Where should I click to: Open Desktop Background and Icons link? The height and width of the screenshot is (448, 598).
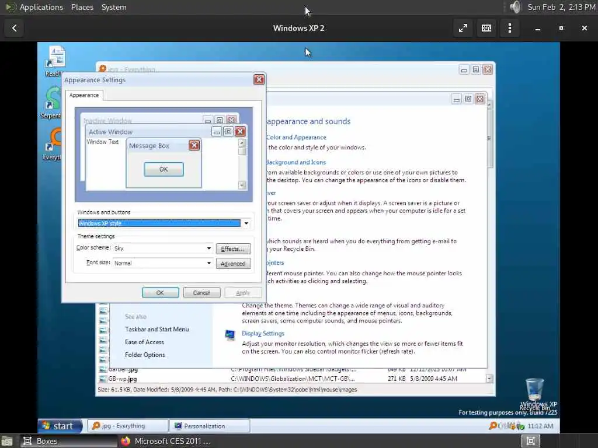point(296,162)
